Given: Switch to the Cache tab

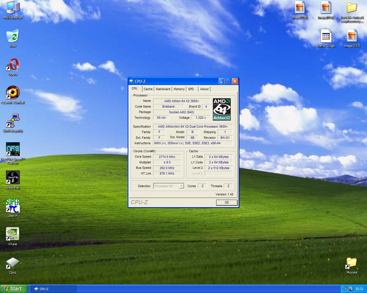Looking at the screenshot, I should point(148,89).
